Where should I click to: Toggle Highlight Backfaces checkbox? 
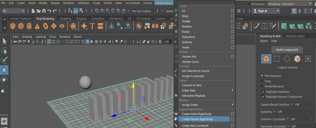coord(263,91)
